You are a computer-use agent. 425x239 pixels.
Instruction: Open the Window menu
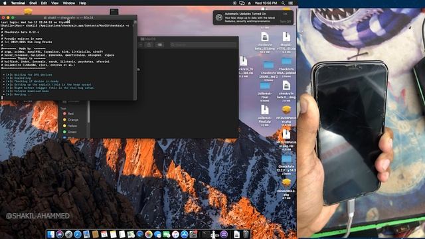(x=69, y=3)
